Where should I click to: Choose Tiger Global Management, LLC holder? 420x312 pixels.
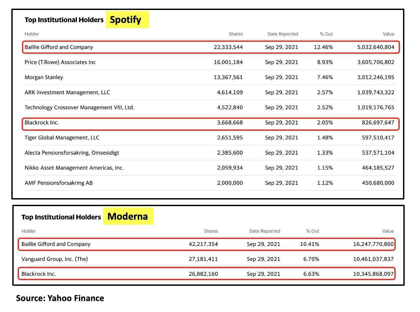[x=62, y=137]
